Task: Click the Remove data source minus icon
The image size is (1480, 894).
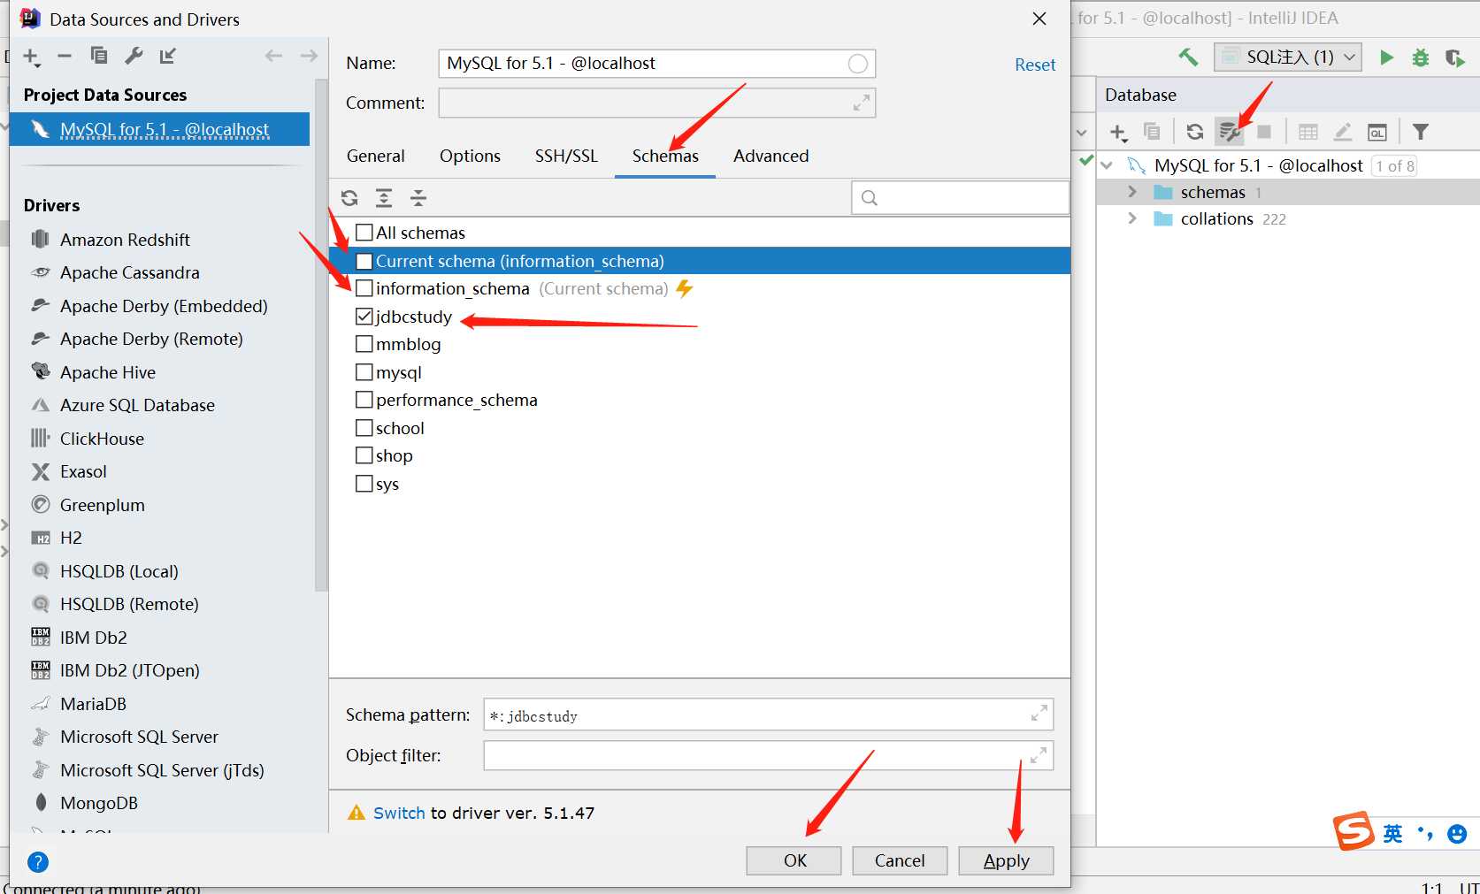Action: [65, 57]
